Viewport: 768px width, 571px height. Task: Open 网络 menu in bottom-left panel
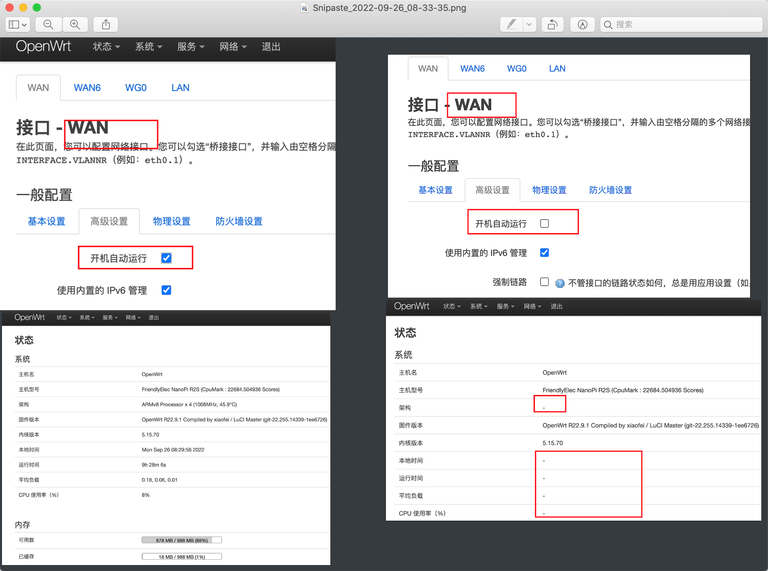click(133, 317)
